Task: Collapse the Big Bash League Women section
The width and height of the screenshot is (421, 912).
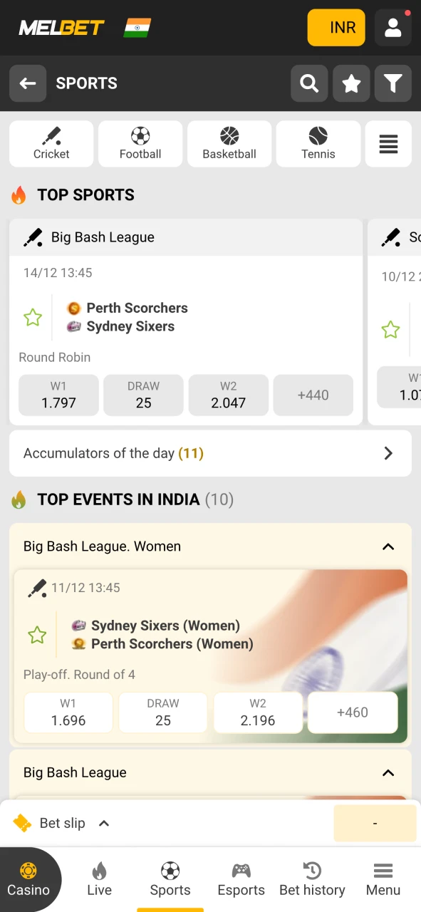Action: pyautogui.click(x=388, y=546)
